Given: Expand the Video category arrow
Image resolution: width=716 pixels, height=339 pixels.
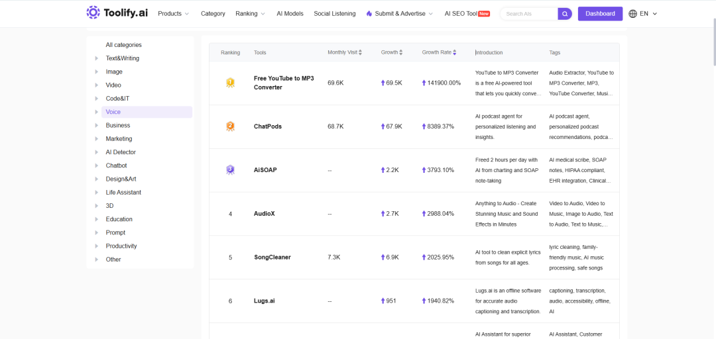Looking at the screenshot, I should (96, 85).
